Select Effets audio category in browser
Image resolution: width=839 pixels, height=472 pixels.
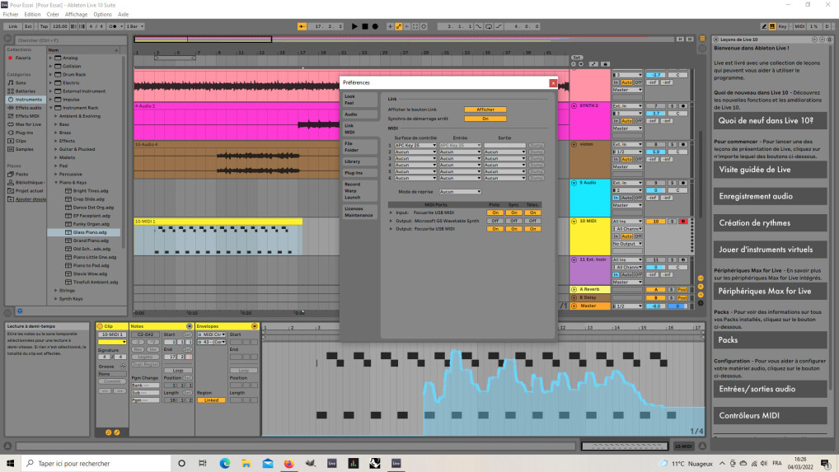(25, 108)
